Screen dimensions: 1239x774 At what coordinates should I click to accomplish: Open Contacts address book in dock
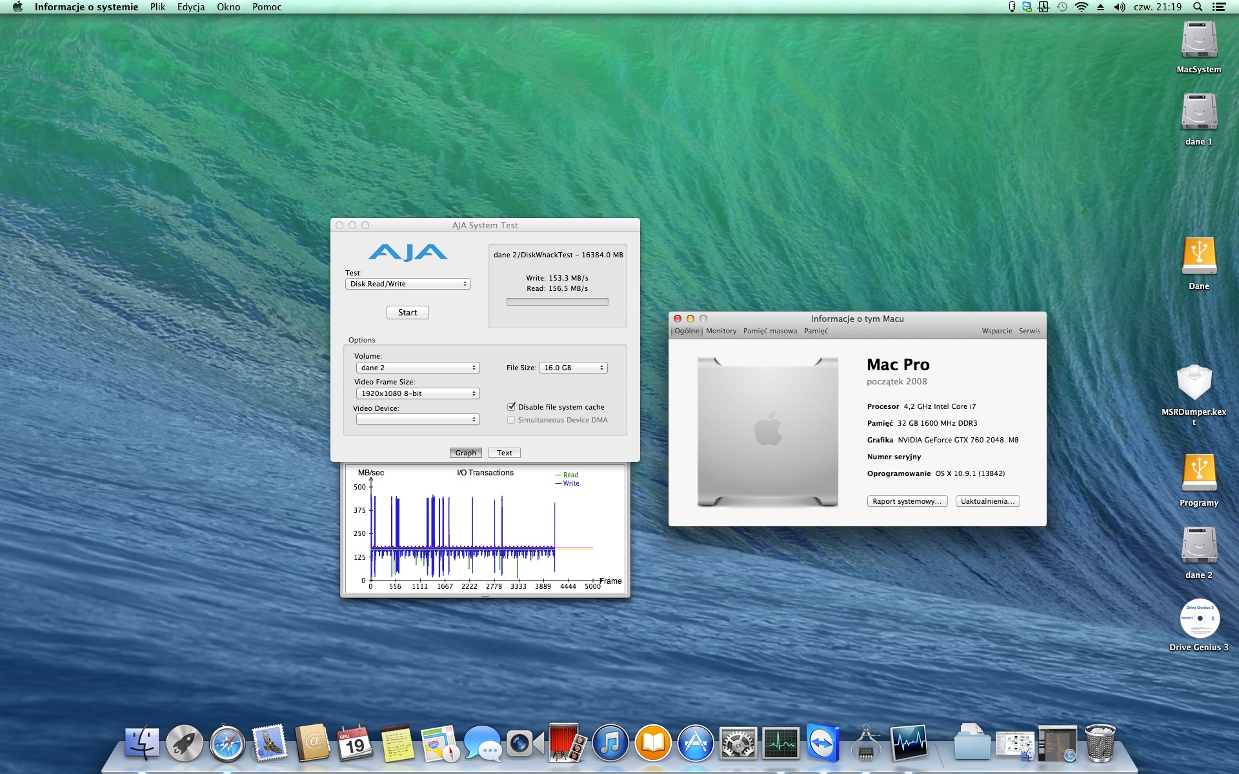click(312, 743)
